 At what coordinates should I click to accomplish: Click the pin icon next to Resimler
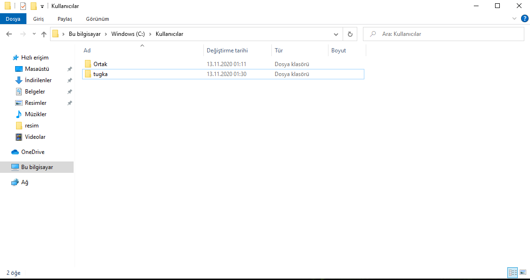(x=70, y=103)
